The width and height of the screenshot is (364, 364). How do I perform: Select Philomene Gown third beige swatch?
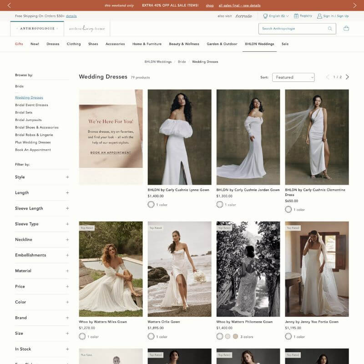[x=235, y=336]
